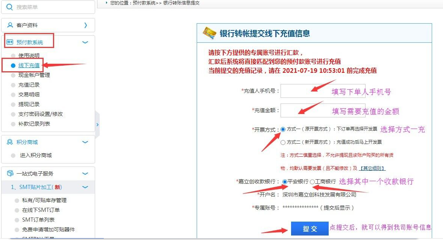Click the 一站式电子服务 cube icon
Screen dimensions: 443x240
pos(10,174)
